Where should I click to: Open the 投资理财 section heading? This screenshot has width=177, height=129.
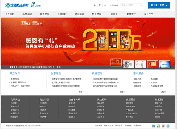tap(97, 73)
